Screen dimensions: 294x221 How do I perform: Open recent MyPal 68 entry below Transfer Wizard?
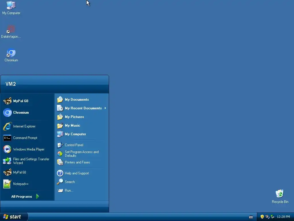27,172
